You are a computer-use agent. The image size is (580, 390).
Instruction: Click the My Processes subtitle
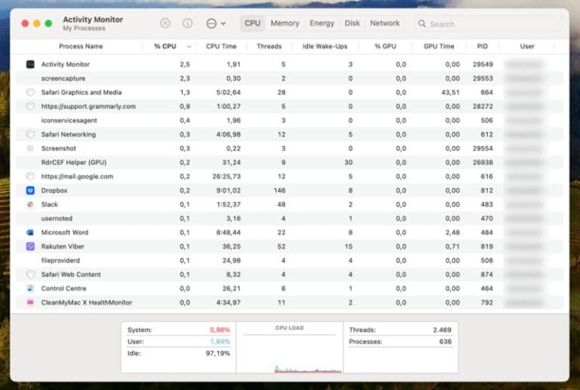coord(84,28)
